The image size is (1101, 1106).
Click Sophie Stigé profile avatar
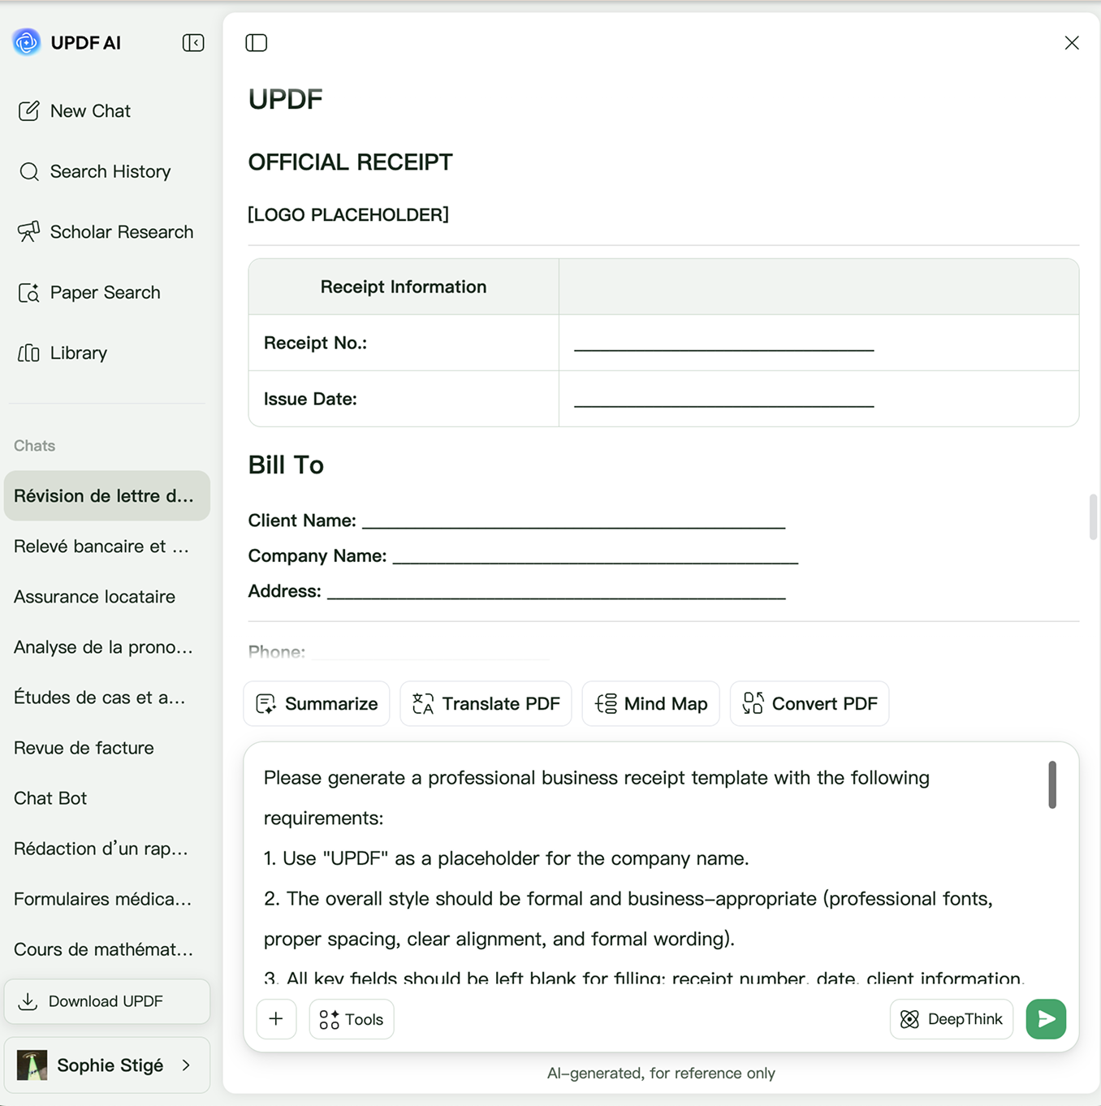click(32, 1065)
